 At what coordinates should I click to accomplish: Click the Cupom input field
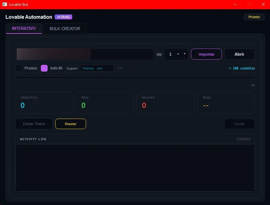pos(97,68)
